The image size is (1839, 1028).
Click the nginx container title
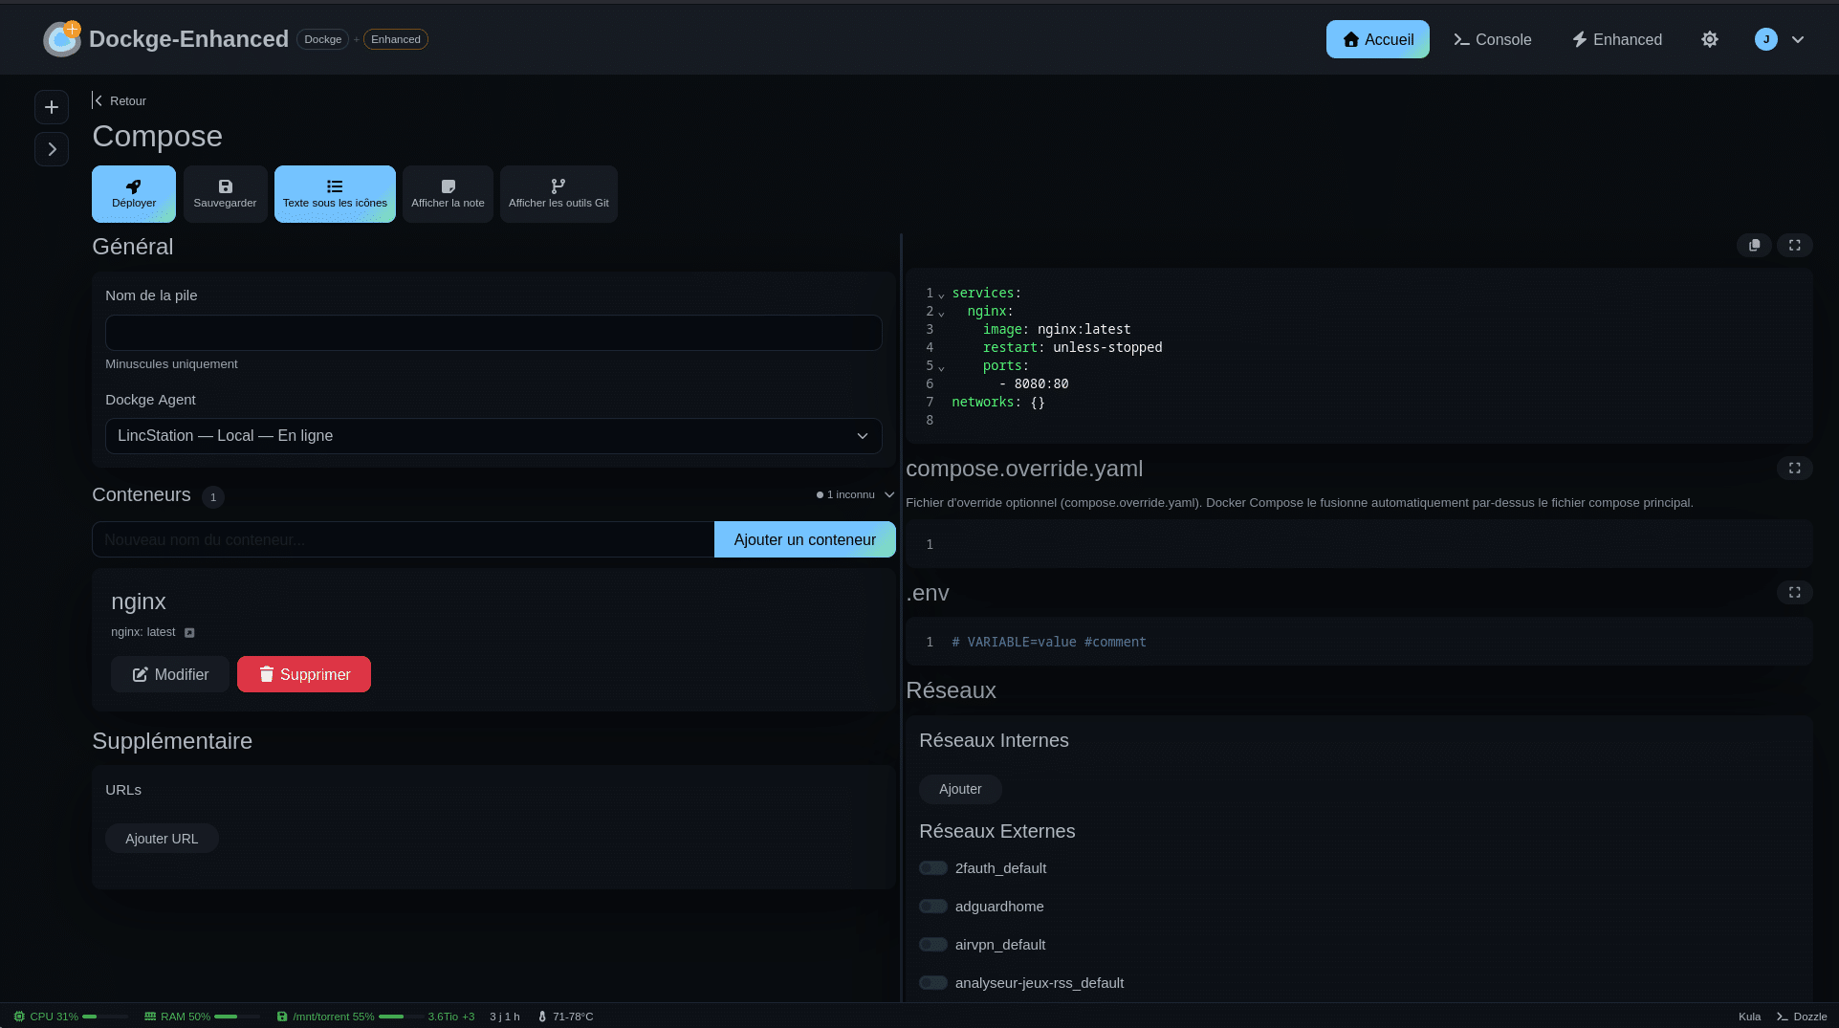(x=139, y=601)
